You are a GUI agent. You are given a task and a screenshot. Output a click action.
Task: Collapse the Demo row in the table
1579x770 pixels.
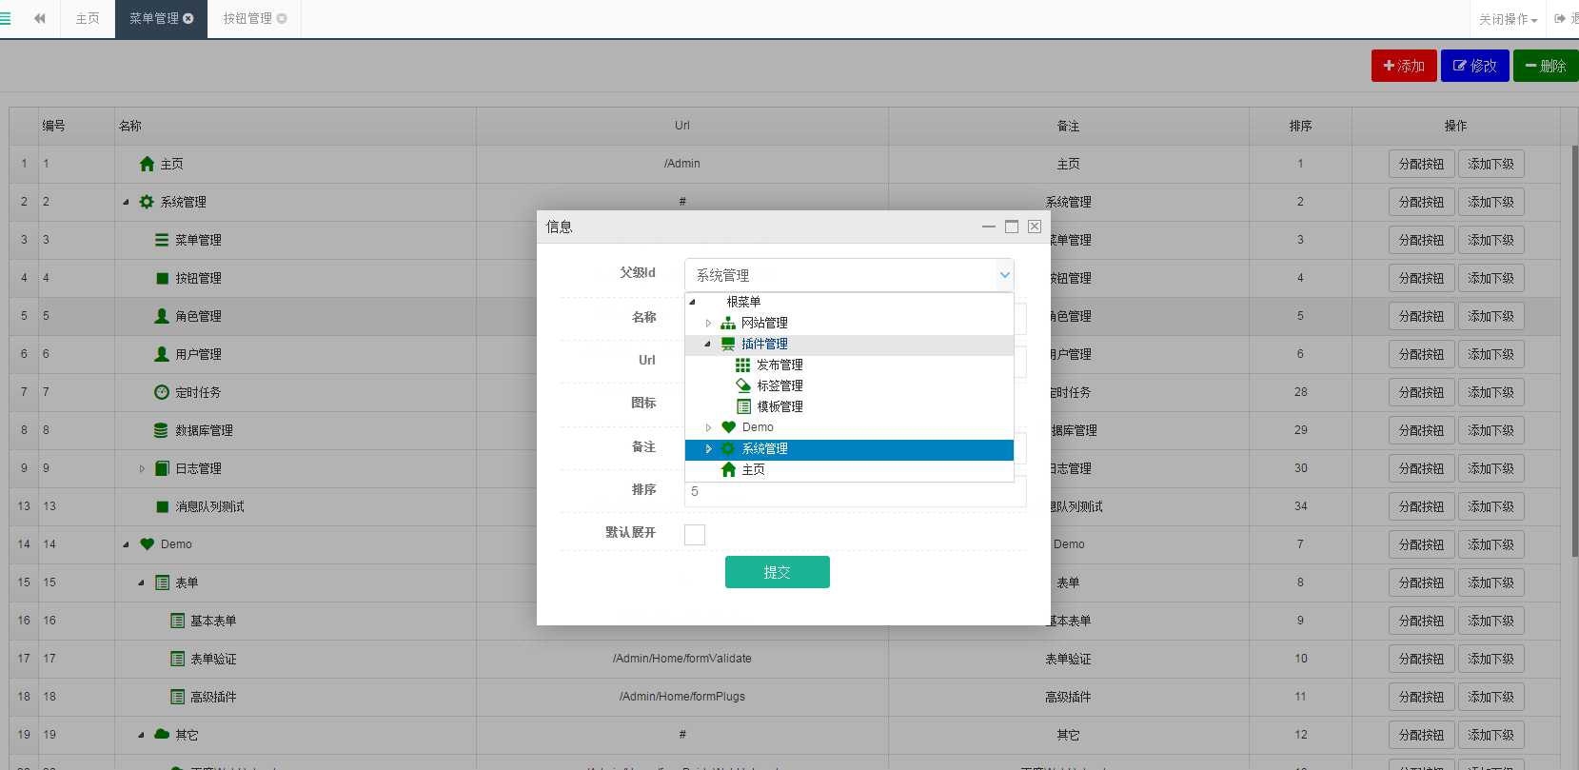pos(126,544)
